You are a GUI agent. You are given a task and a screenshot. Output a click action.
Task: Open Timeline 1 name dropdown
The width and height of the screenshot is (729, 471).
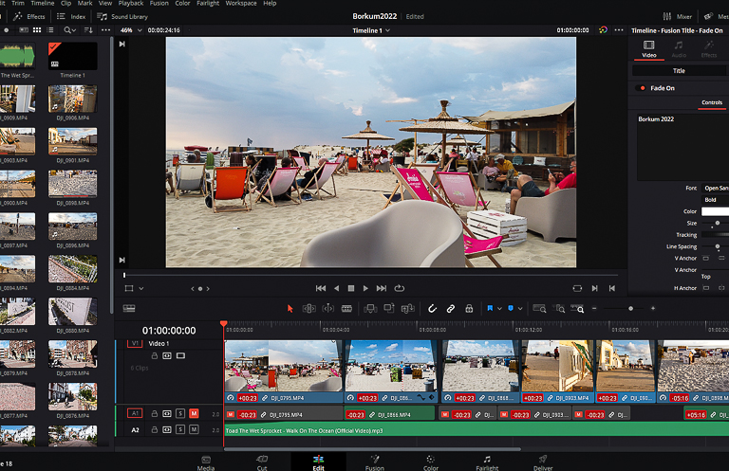[x=370, y=30]
